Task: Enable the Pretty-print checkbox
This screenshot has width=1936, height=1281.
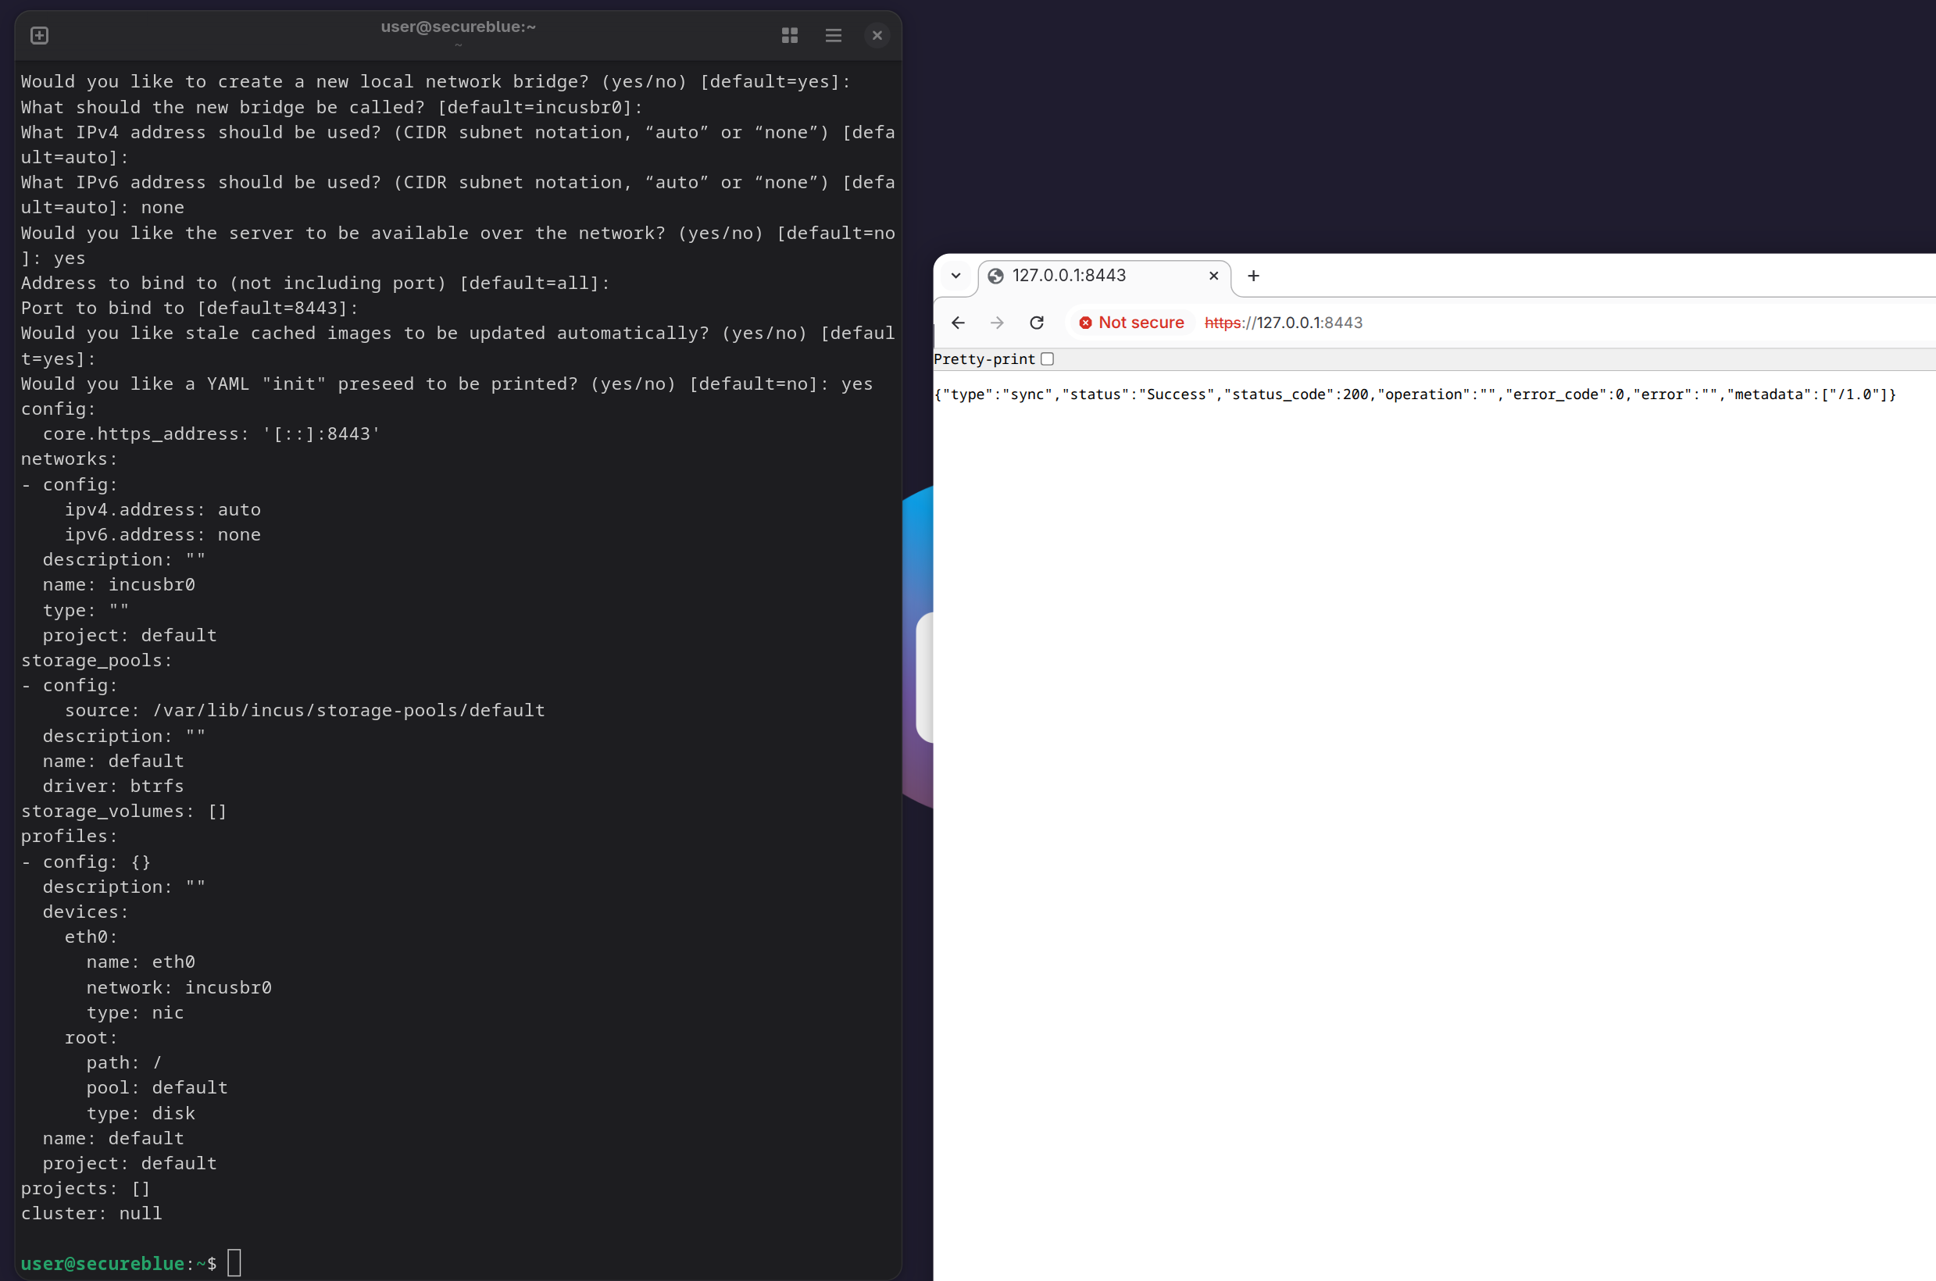Action: (x=1047, y=359)
